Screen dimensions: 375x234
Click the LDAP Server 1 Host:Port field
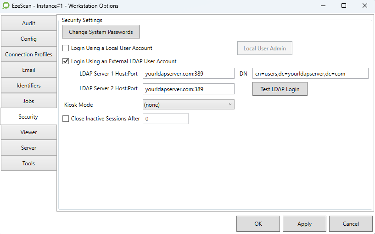(188, 74)
